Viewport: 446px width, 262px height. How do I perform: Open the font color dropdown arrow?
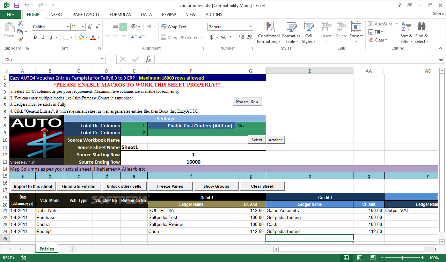[x=98, y=37]
